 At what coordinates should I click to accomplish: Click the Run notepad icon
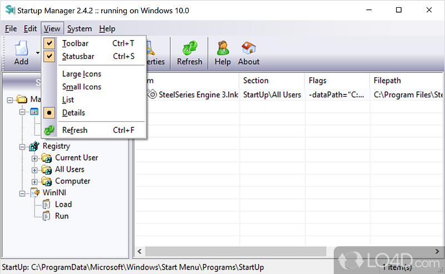tap(46, 216)
